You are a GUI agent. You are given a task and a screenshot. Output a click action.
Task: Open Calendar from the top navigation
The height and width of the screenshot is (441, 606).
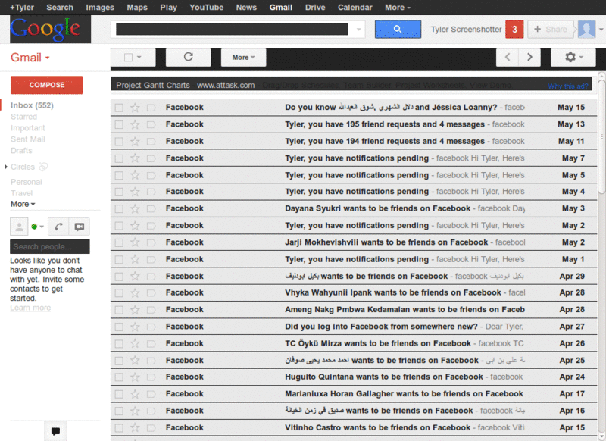pos(355,8)
